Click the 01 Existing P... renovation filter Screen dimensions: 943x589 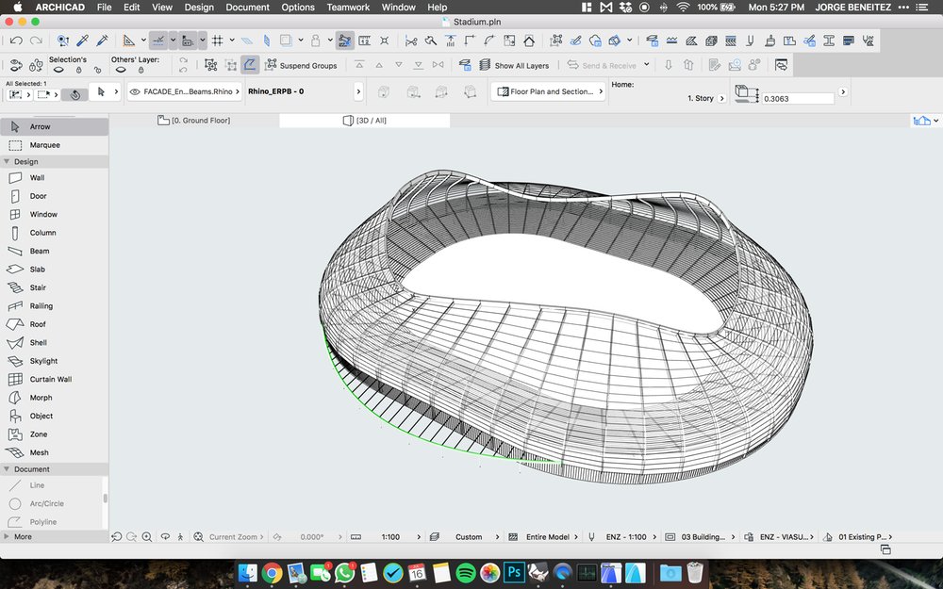pos(860,537)
